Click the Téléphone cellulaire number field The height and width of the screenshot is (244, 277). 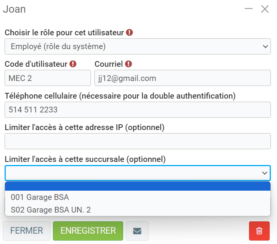point(138,110)
